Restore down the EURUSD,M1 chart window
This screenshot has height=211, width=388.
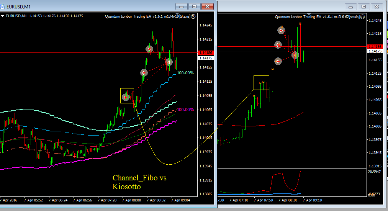click(x=195, y=7)
